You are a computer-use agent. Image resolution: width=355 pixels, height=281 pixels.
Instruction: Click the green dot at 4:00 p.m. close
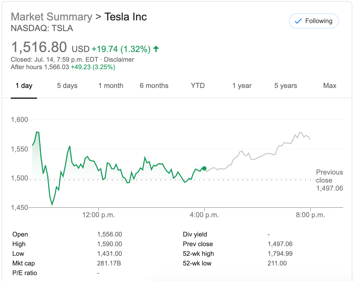(x=204, y=168)
